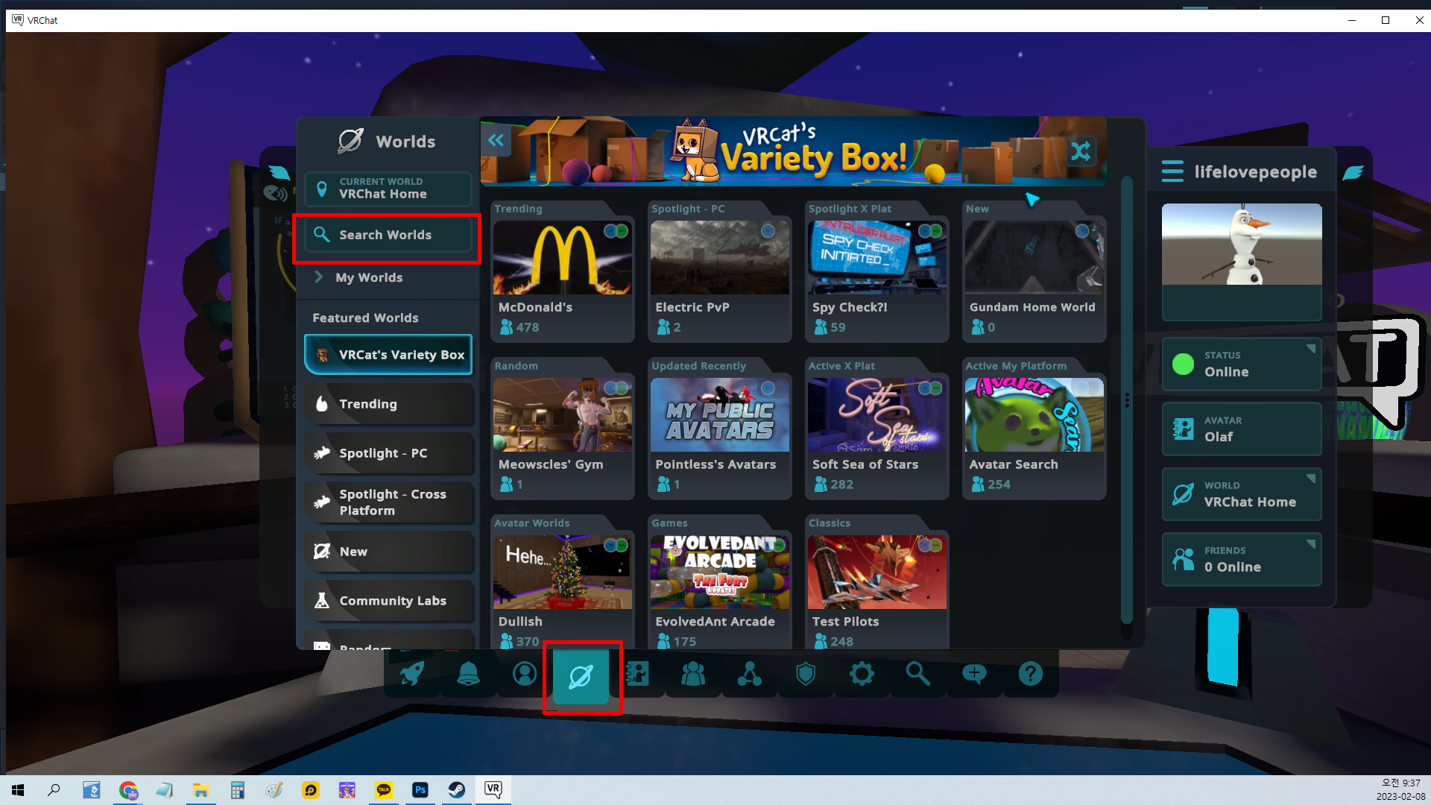Select the Community Labs category
The width and height of the screenshot is (1431, 805).
click(388, 601)
